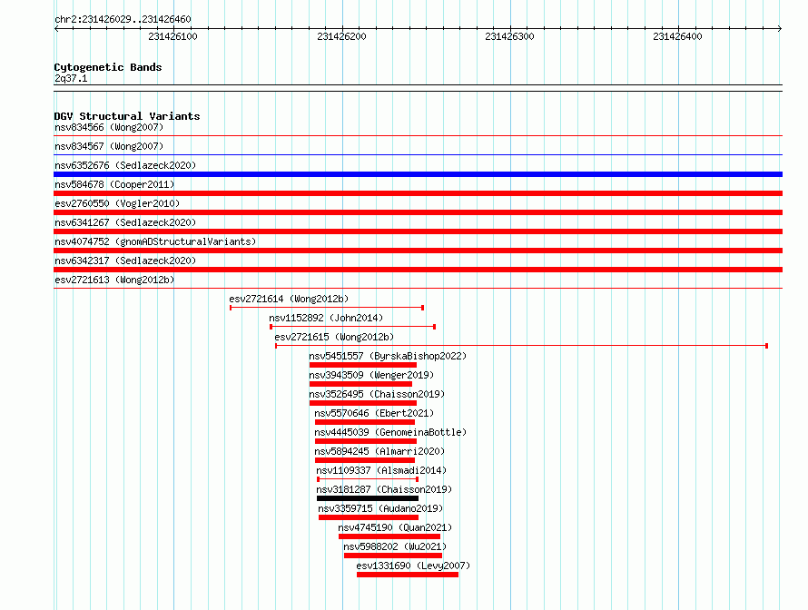Open the nsv834567 (Wong2007) variant label
This screenshot has width=808, height=610.
tap(109, 146)
